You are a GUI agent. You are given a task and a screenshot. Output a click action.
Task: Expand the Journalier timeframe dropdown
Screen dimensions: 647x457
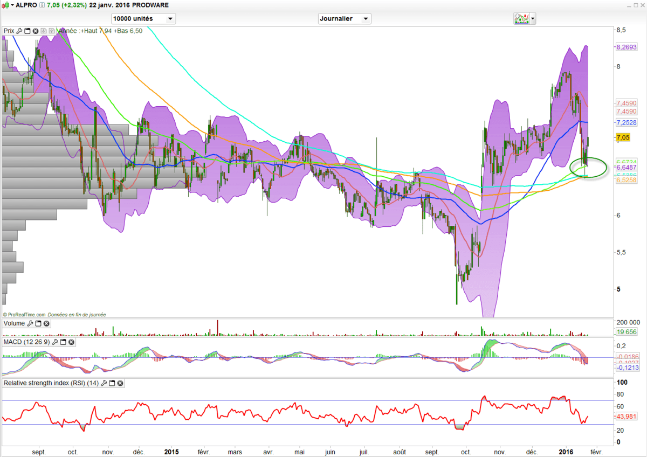coord(345,19)
